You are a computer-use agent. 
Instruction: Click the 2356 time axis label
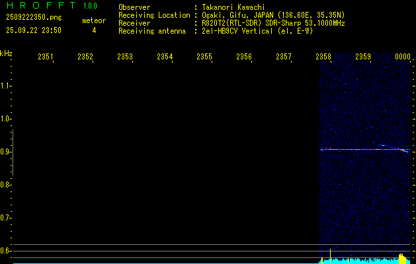click(244, 57)
